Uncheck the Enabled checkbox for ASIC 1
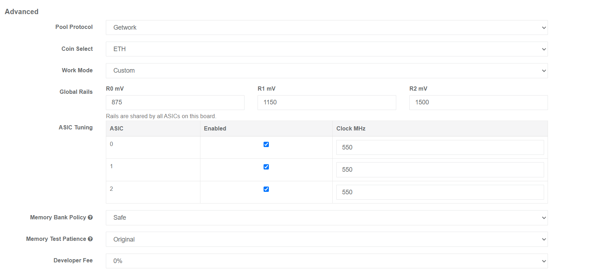Viewport: 597px width, 274px height. (266, 167)
